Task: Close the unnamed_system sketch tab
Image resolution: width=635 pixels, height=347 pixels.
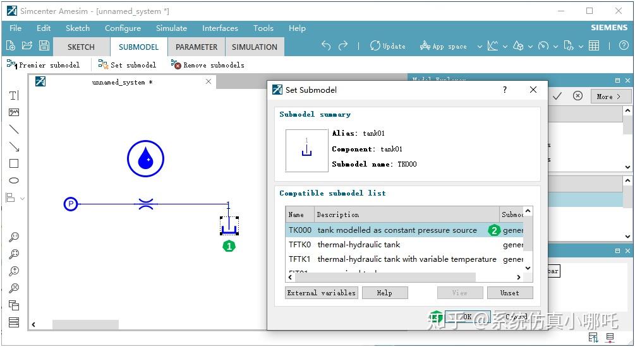Action: [208, 81]
